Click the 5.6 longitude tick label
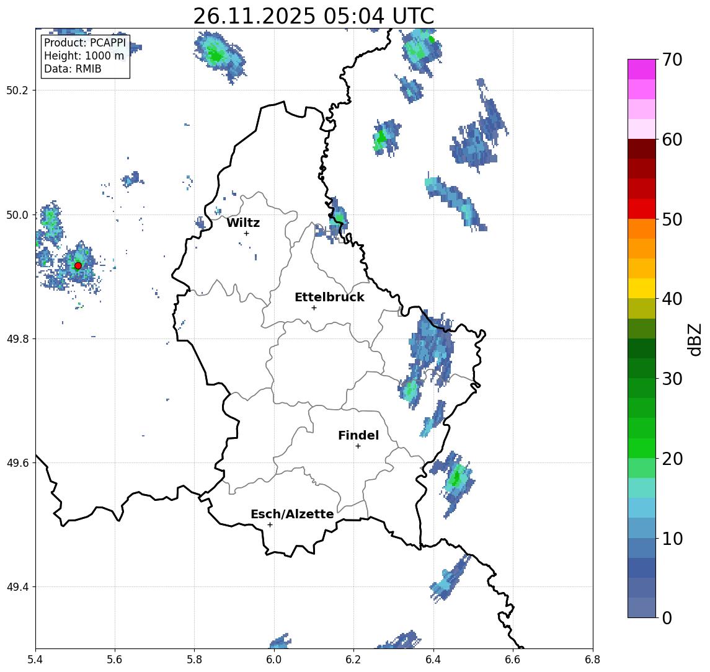Viewport: 710px width, 672px height. click(x=115, y=660)
